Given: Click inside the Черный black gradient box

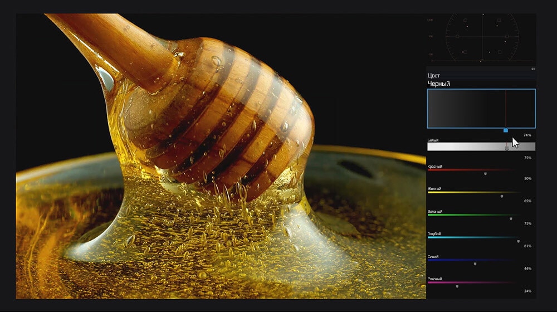Looking at the screenshot, I should (x=481, y=109).
